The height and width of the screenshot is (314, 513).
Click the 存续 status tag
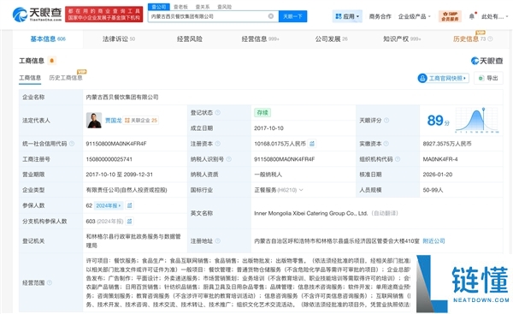click(262, 113)
